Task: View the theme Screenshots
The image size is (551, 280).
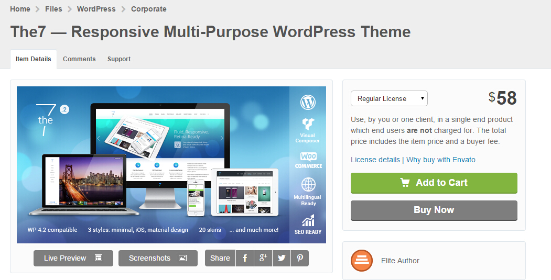Action: pos(157,258)
